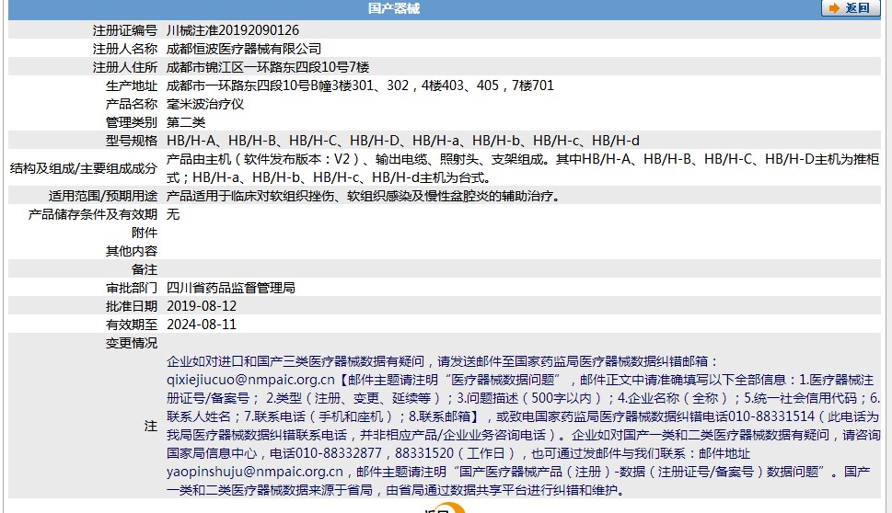Select structure text 产品由主机（软件发布版本：V2）
Screen dimensions: 892x513
(x=264, y=159)
